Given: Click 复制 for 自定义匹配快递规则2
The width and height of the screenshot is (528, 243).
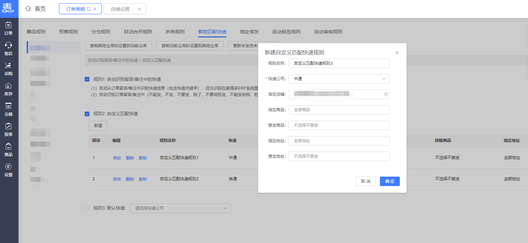Looking at the screenshot, I should [x=143, y=179].
